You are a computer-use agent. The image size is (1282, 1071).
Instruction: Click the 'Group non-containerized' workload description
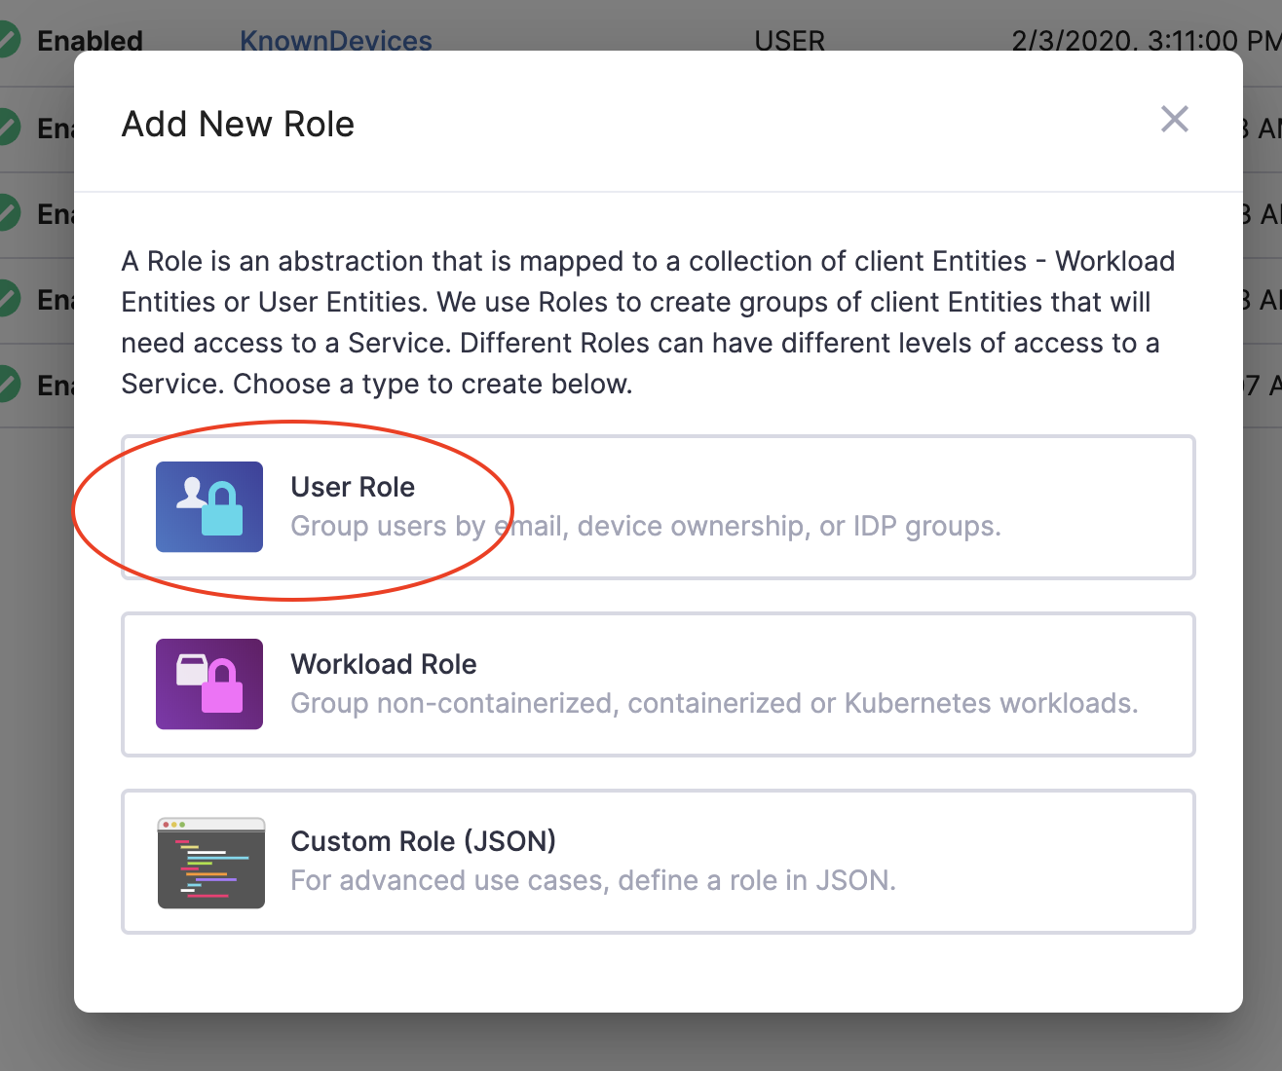tap(714, 704)
